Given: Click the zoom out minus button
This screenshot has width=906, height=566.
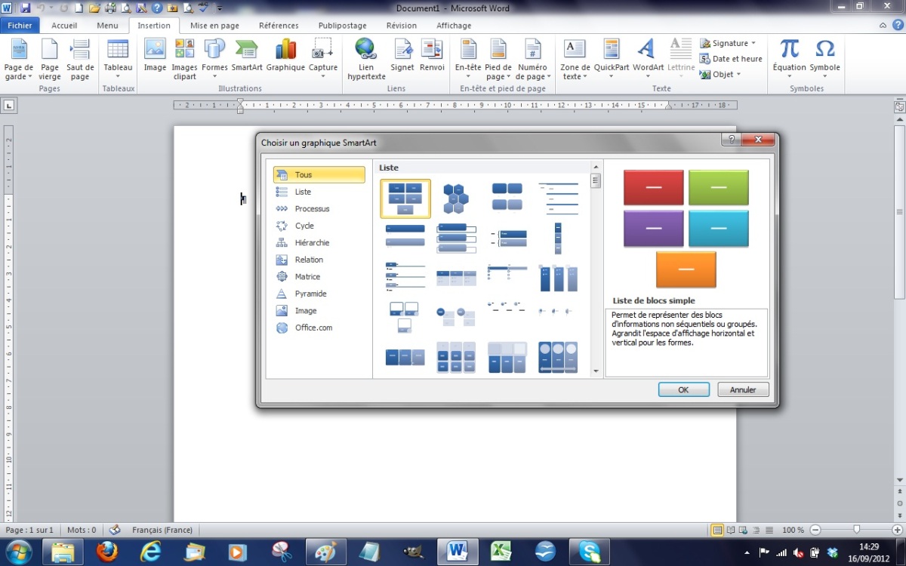Looking at the screenshot, I should (x=815, y=530).
